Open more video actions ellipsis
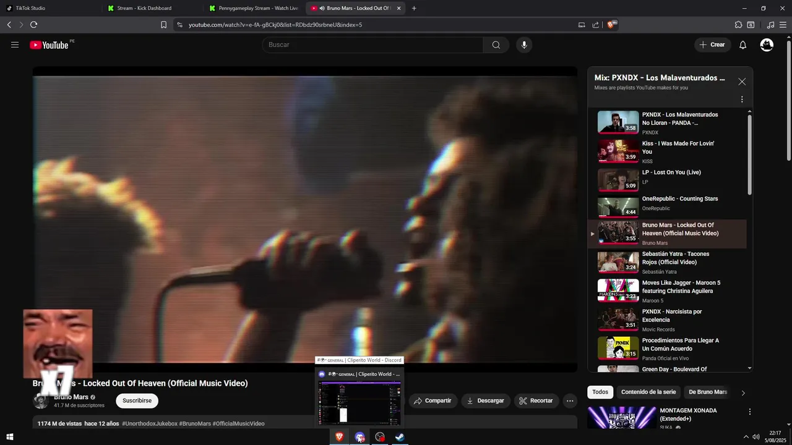Viewport: 792px width, 445px height. click(570, 400)
